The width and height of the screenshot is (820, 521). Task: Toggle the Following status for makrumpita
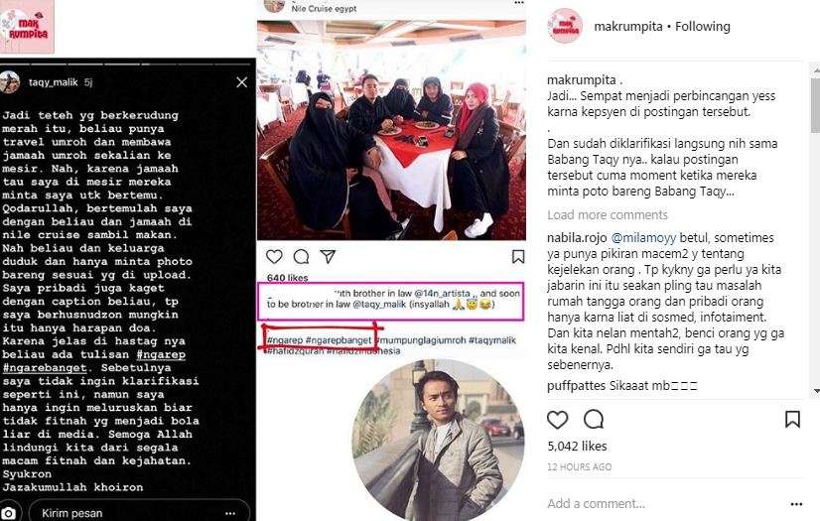[702, 26]
